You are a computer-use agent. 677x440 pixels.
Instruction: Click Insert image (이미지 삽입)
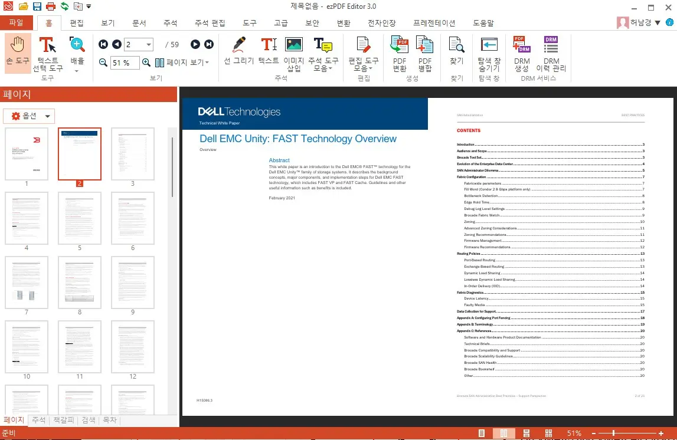pyautogui.click(x=293, y=54)
